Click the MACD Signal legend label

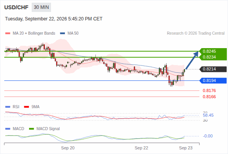(48, 129)
